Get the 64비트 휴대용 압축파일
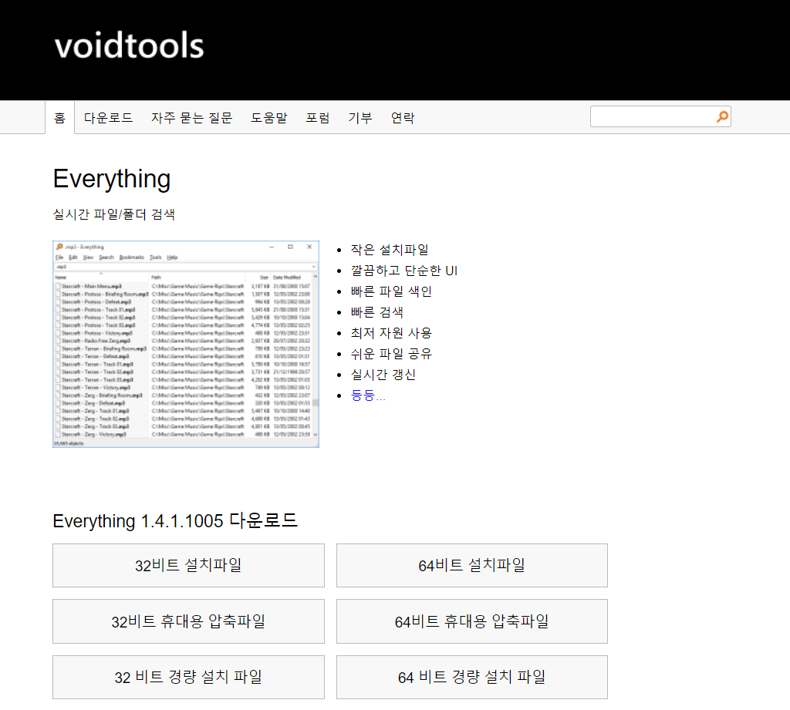The height and width of the screenshot is (710, 790). pyautogui.click(x=472, y=621)
